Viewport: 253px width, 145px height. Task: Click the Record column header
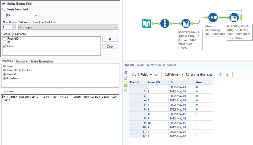tap(138, 82)
